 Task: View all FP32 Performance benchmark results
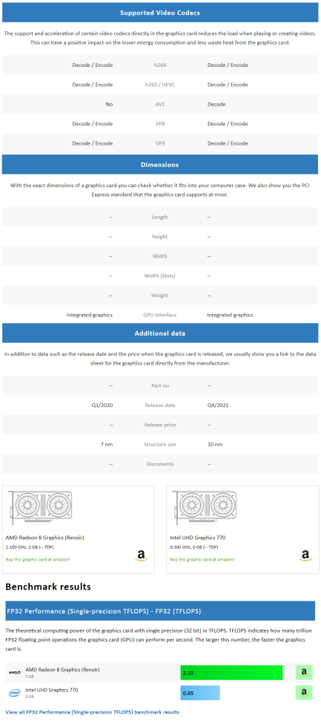(92, 711)
